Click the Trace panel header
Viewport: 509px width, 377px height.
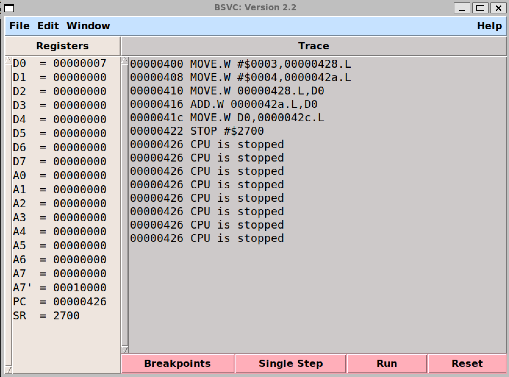314,46
